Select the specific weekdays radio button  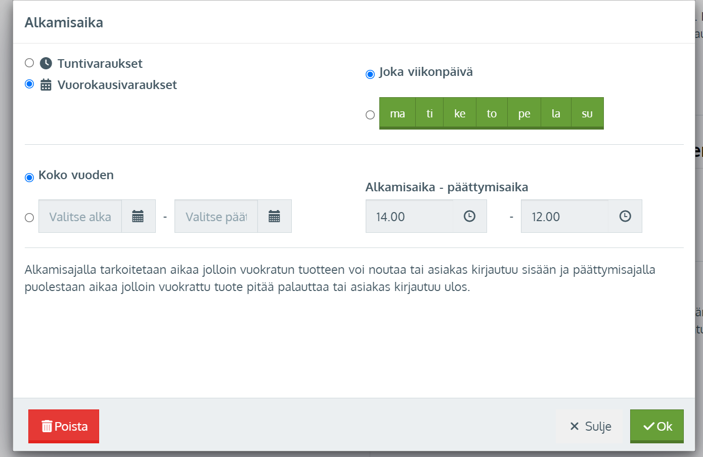point(370,115)
